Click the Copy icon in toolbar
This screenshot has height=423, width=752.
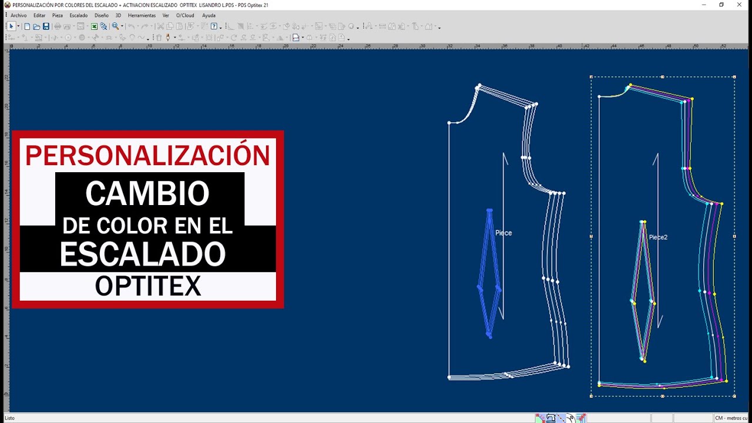click(170, 26)
